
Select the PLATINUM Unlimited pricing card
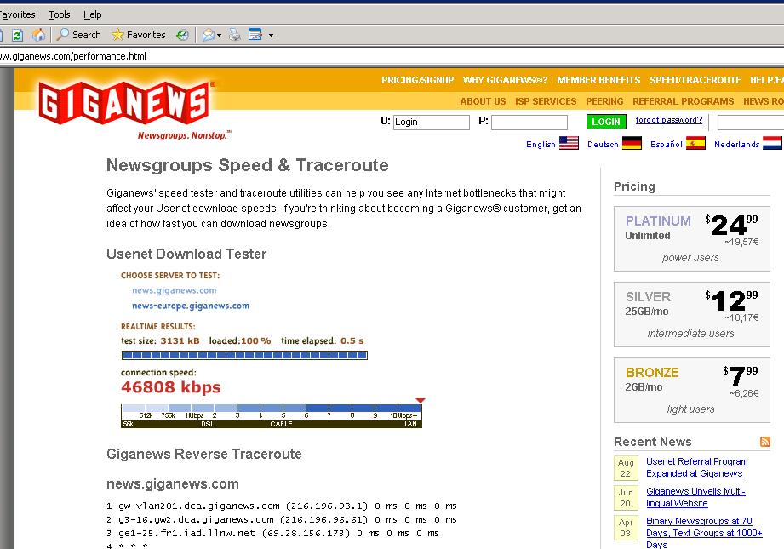[692, 238]
